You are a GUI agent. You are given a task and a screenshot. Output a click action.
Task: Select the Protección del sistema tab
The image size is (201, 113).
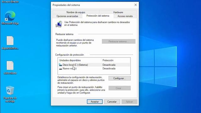coord(98,16)
